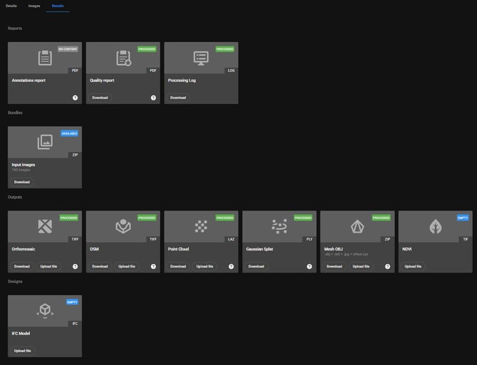The height and width of the screenshot is (365, 477).
Task: Open help for Annotations report
Action: (x=75, y=97)
